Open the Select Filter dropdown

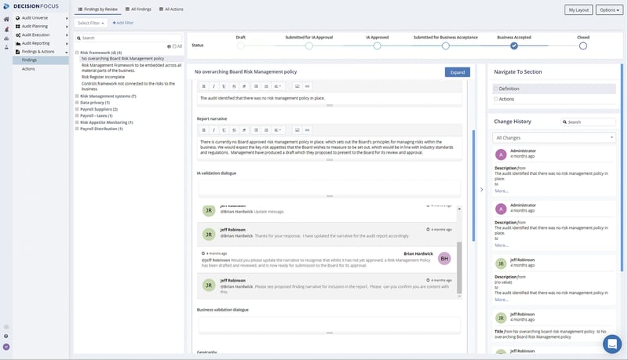coord(90,24)
